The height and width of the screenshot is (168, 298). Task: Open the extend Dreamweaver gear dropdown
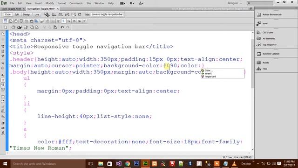pos(132,3)
